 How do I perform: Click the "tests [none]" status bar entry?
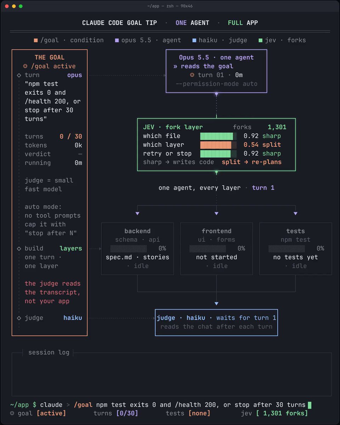coord(188,413)
